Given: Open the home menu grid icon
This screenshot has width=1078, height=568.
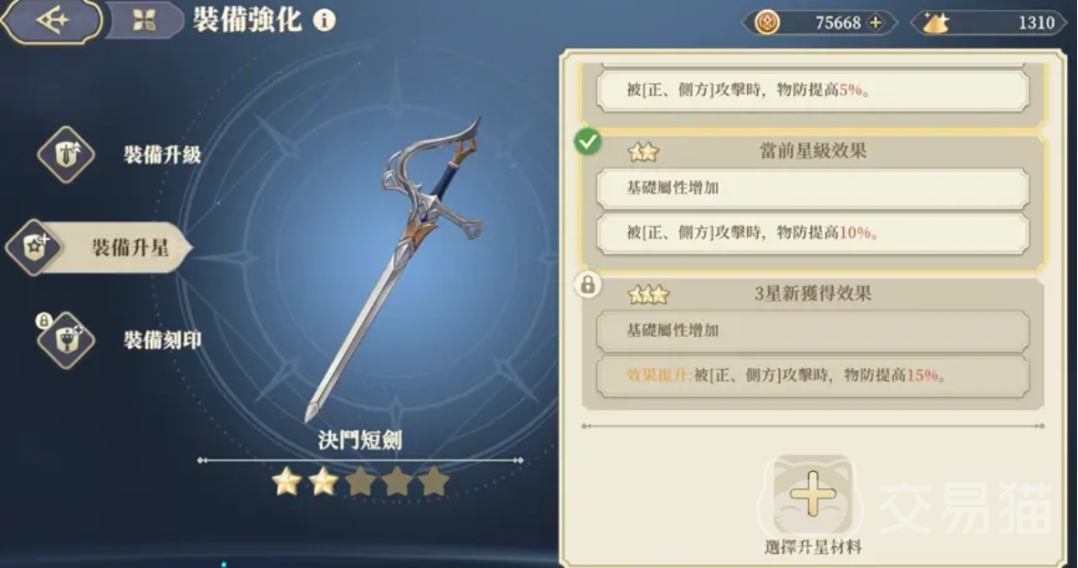Looking at the screenshot, I should pyautogui.click(x=144, y=21).
